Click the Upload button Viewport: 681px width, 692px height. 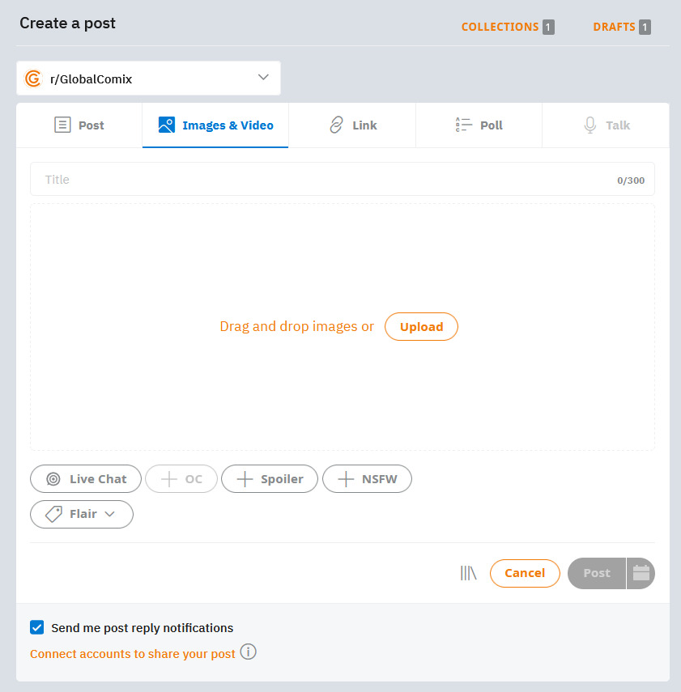(x=421, y=327)
